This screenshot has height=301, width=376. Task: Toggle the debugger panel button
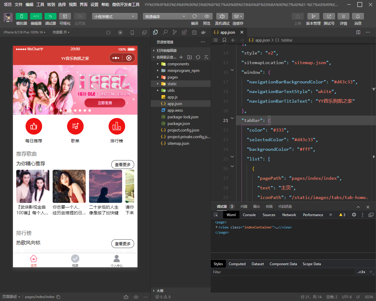(51, 16)
